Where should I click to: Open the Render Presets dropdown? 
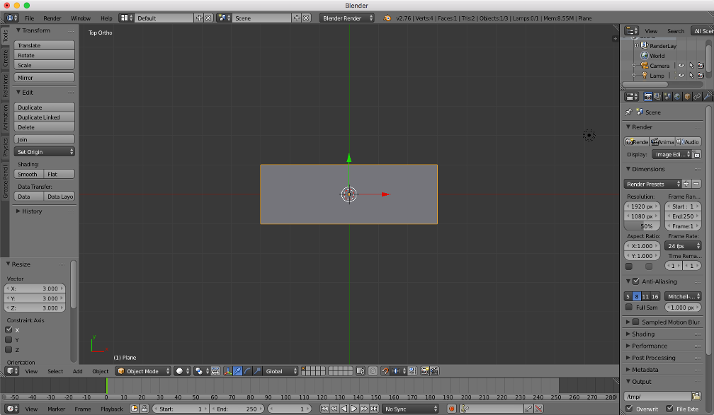coord(652,184)
